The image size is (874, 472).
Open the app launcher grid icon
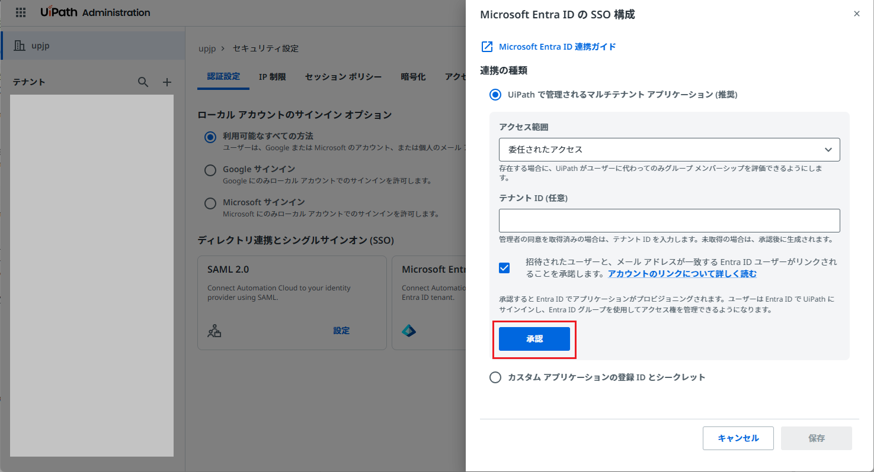point(21,12)
